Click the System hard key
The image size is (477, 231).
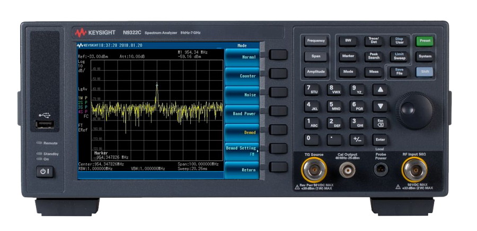pos(425,57)
